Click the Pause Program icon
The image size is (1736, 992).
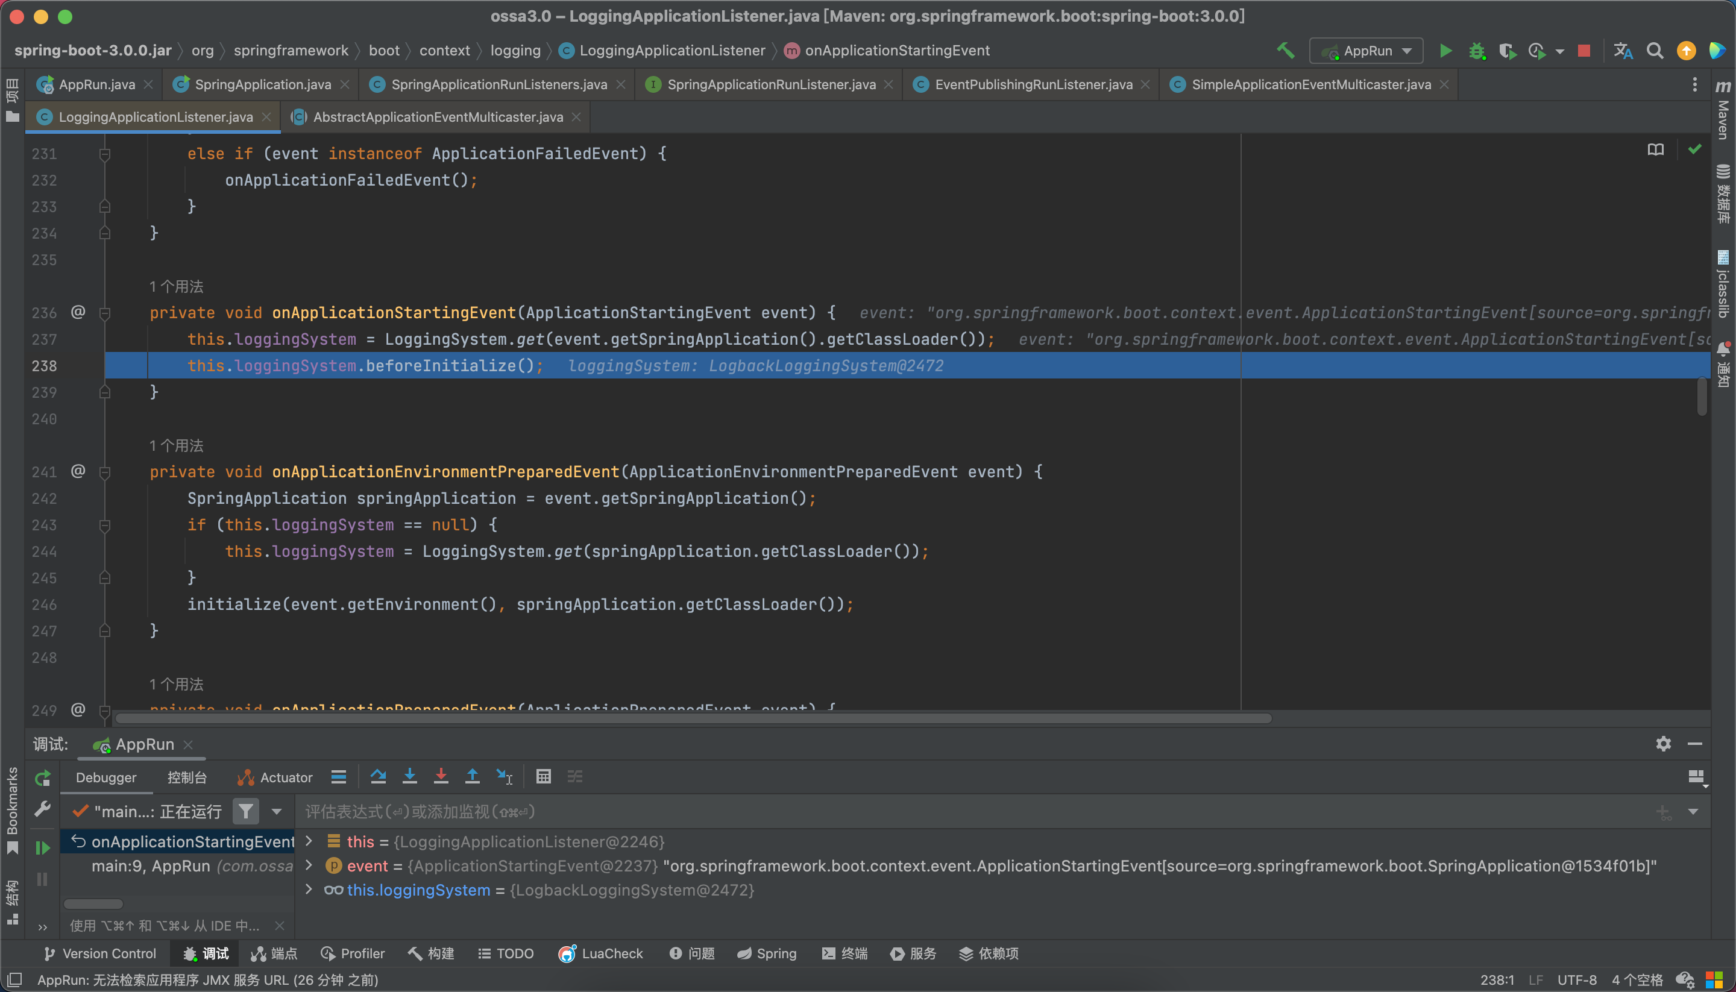[x=42, y=879]
